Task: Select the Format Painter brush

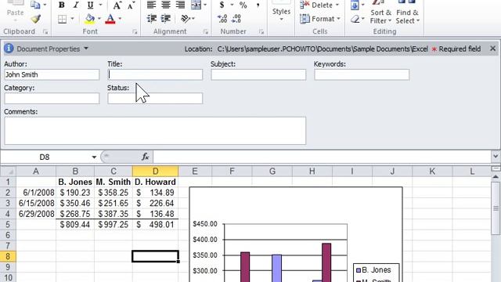Action: click(36, 19)
